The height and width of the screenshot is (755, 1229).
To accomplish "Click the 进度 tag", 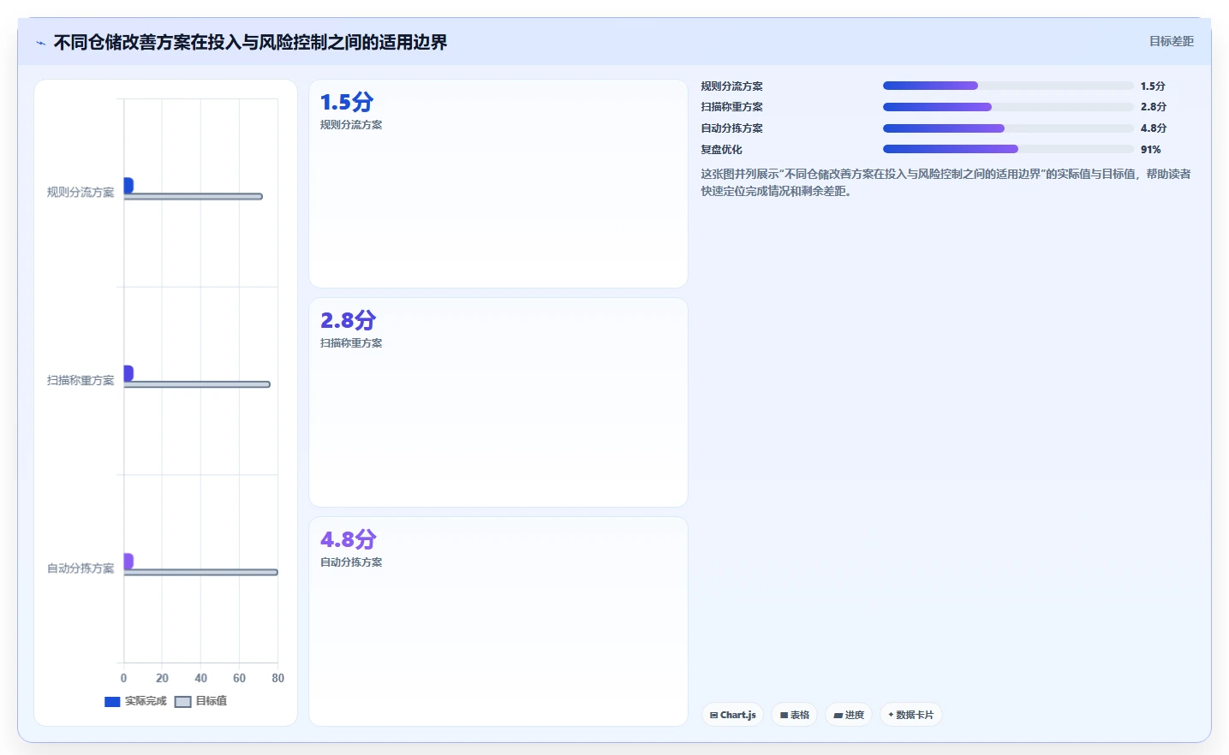I will pyautogui.click(x=849, y=715).
